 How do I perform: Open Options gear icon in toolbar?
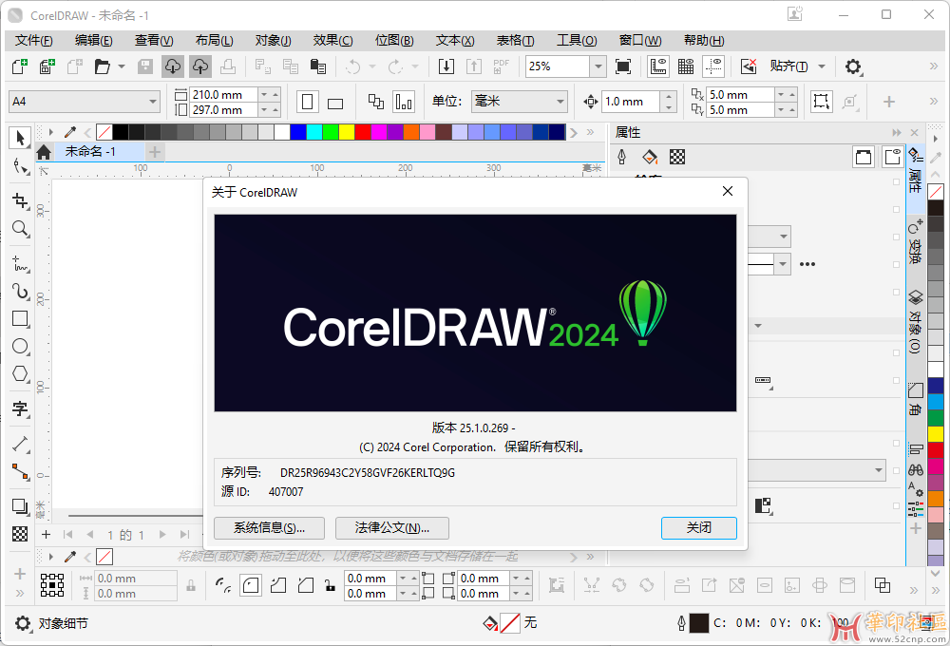[853, 66]
